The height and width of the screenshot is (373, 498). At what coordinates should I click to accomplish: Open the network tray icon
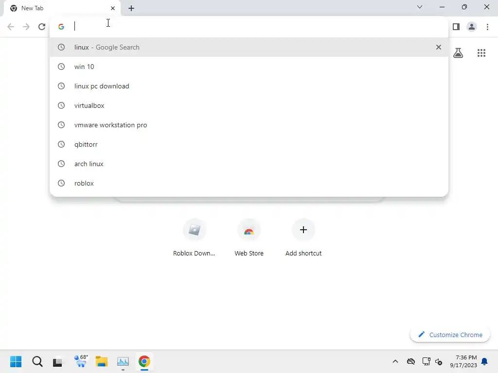coord(426,361)
